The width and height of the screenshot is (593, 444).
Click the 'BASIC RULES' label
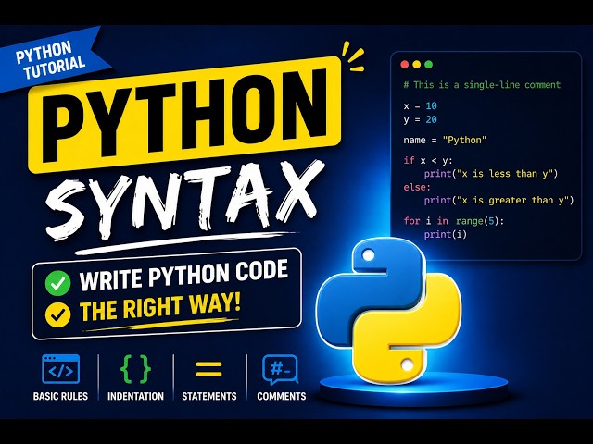coord(60,396)
